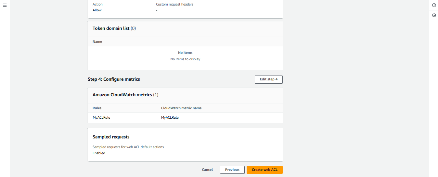Click the Rules column header
This screenshot has width=438, height=177.
click(97, 108)
